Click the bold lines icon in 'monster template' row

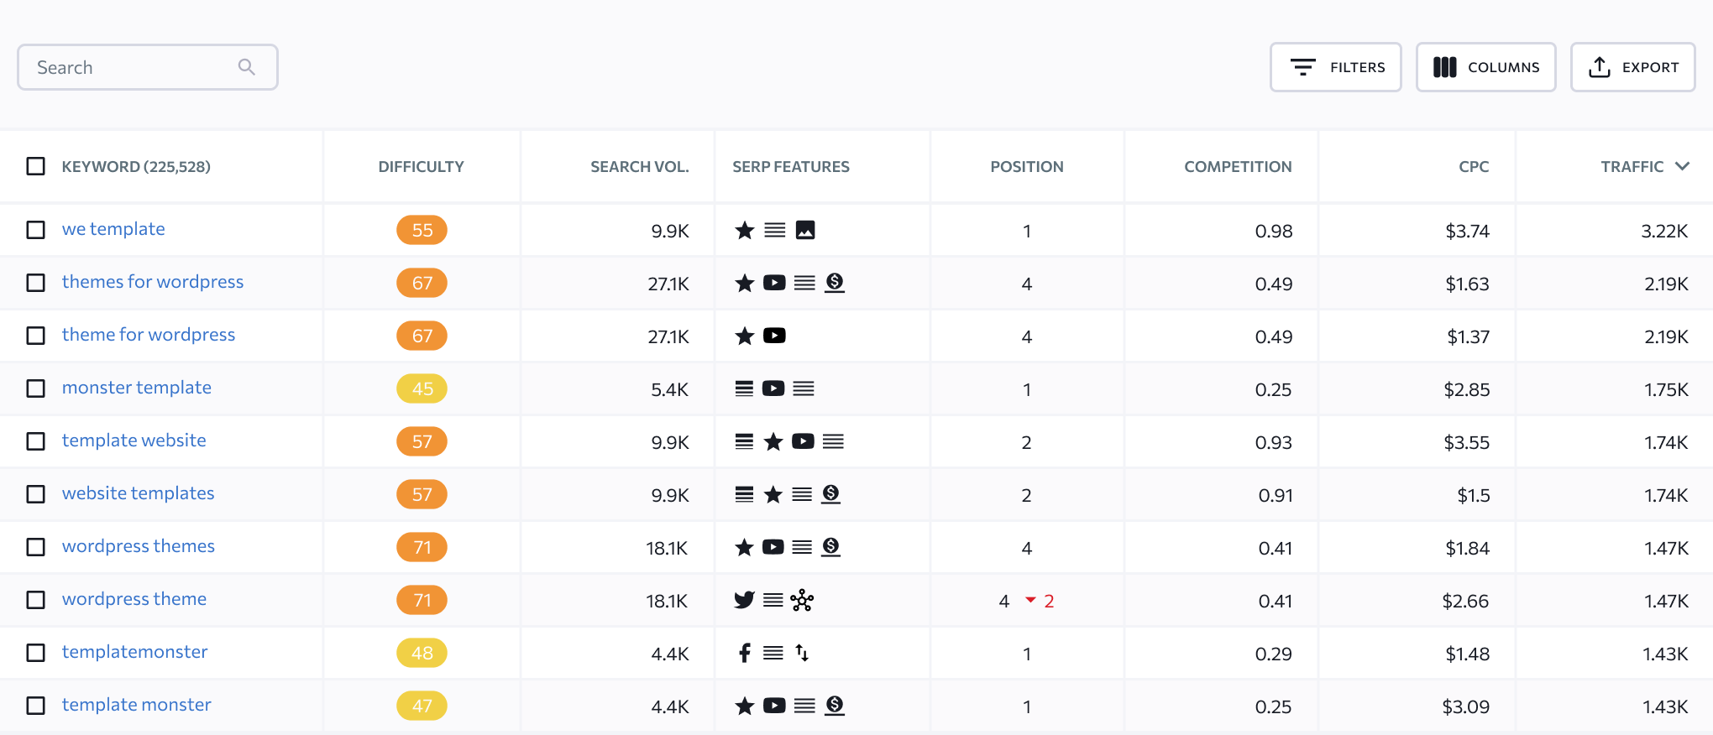(x=744, y=388)
